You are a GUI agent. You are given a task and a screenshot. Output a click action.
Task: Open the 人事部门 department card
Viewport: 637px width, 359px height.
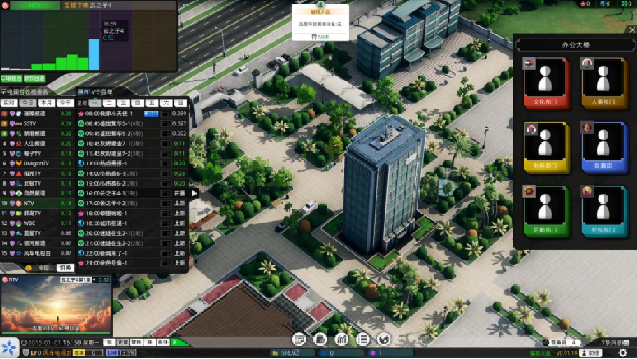coord(604,84)
